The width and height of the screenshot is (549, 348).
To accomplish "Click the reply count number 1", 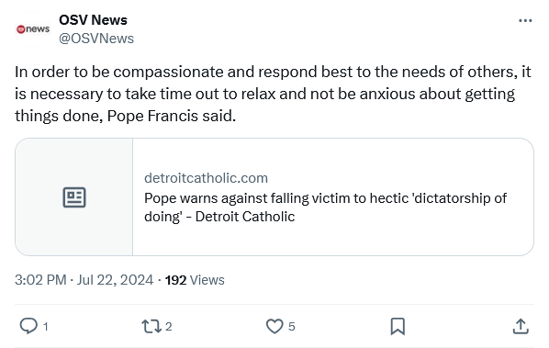I will click(45, 327).
